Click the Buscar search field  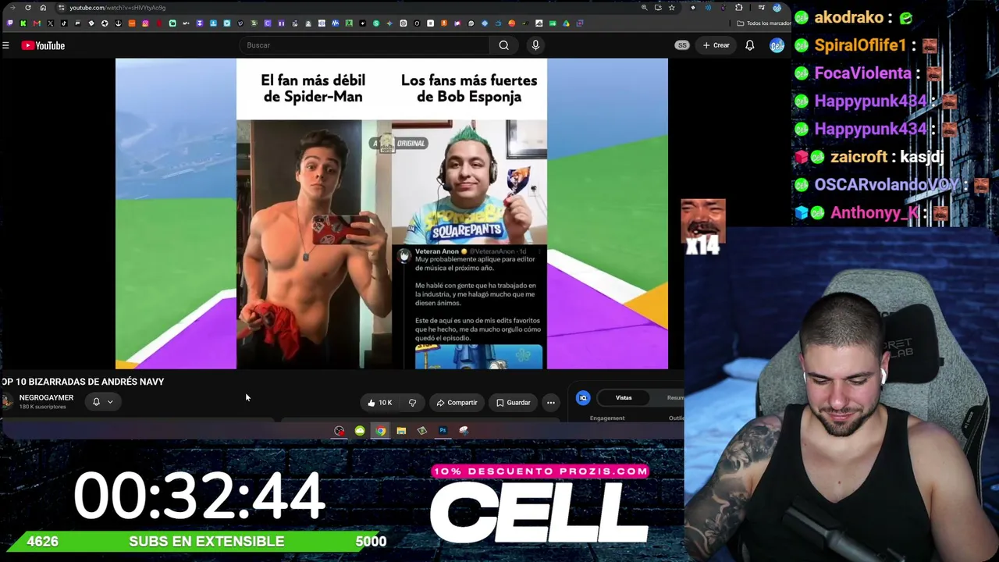364,45
